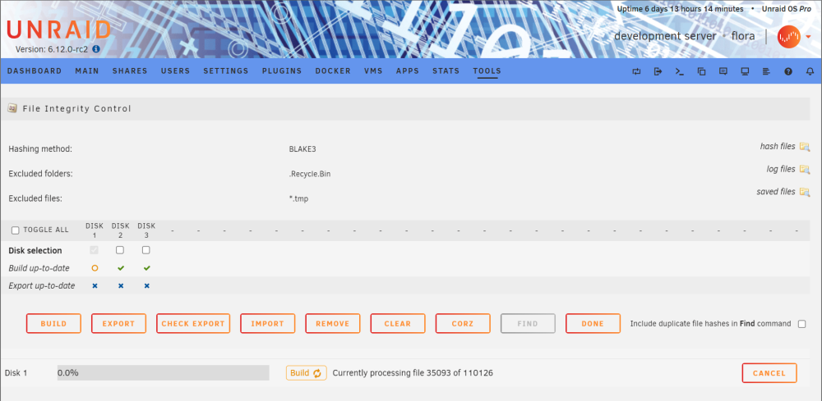Click Disk 3 export status cross

click(147, 286)
